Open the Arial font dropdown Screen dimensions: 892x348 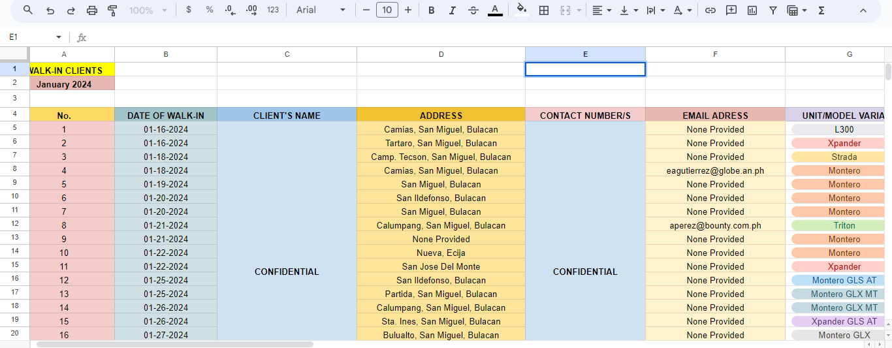pyautogui.click(x=321, y=10)
